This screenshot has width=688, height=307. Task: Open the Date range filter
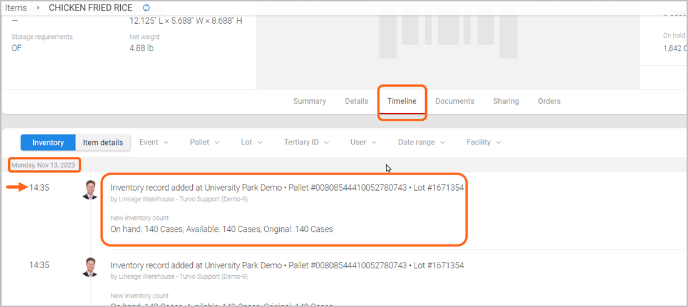coord(421,143)
